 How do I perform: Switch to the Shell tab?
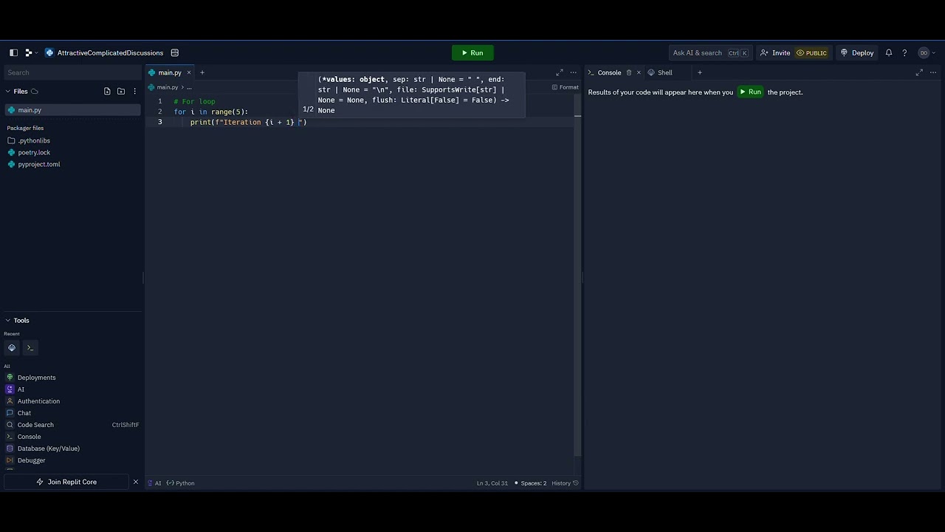[660, 72]
